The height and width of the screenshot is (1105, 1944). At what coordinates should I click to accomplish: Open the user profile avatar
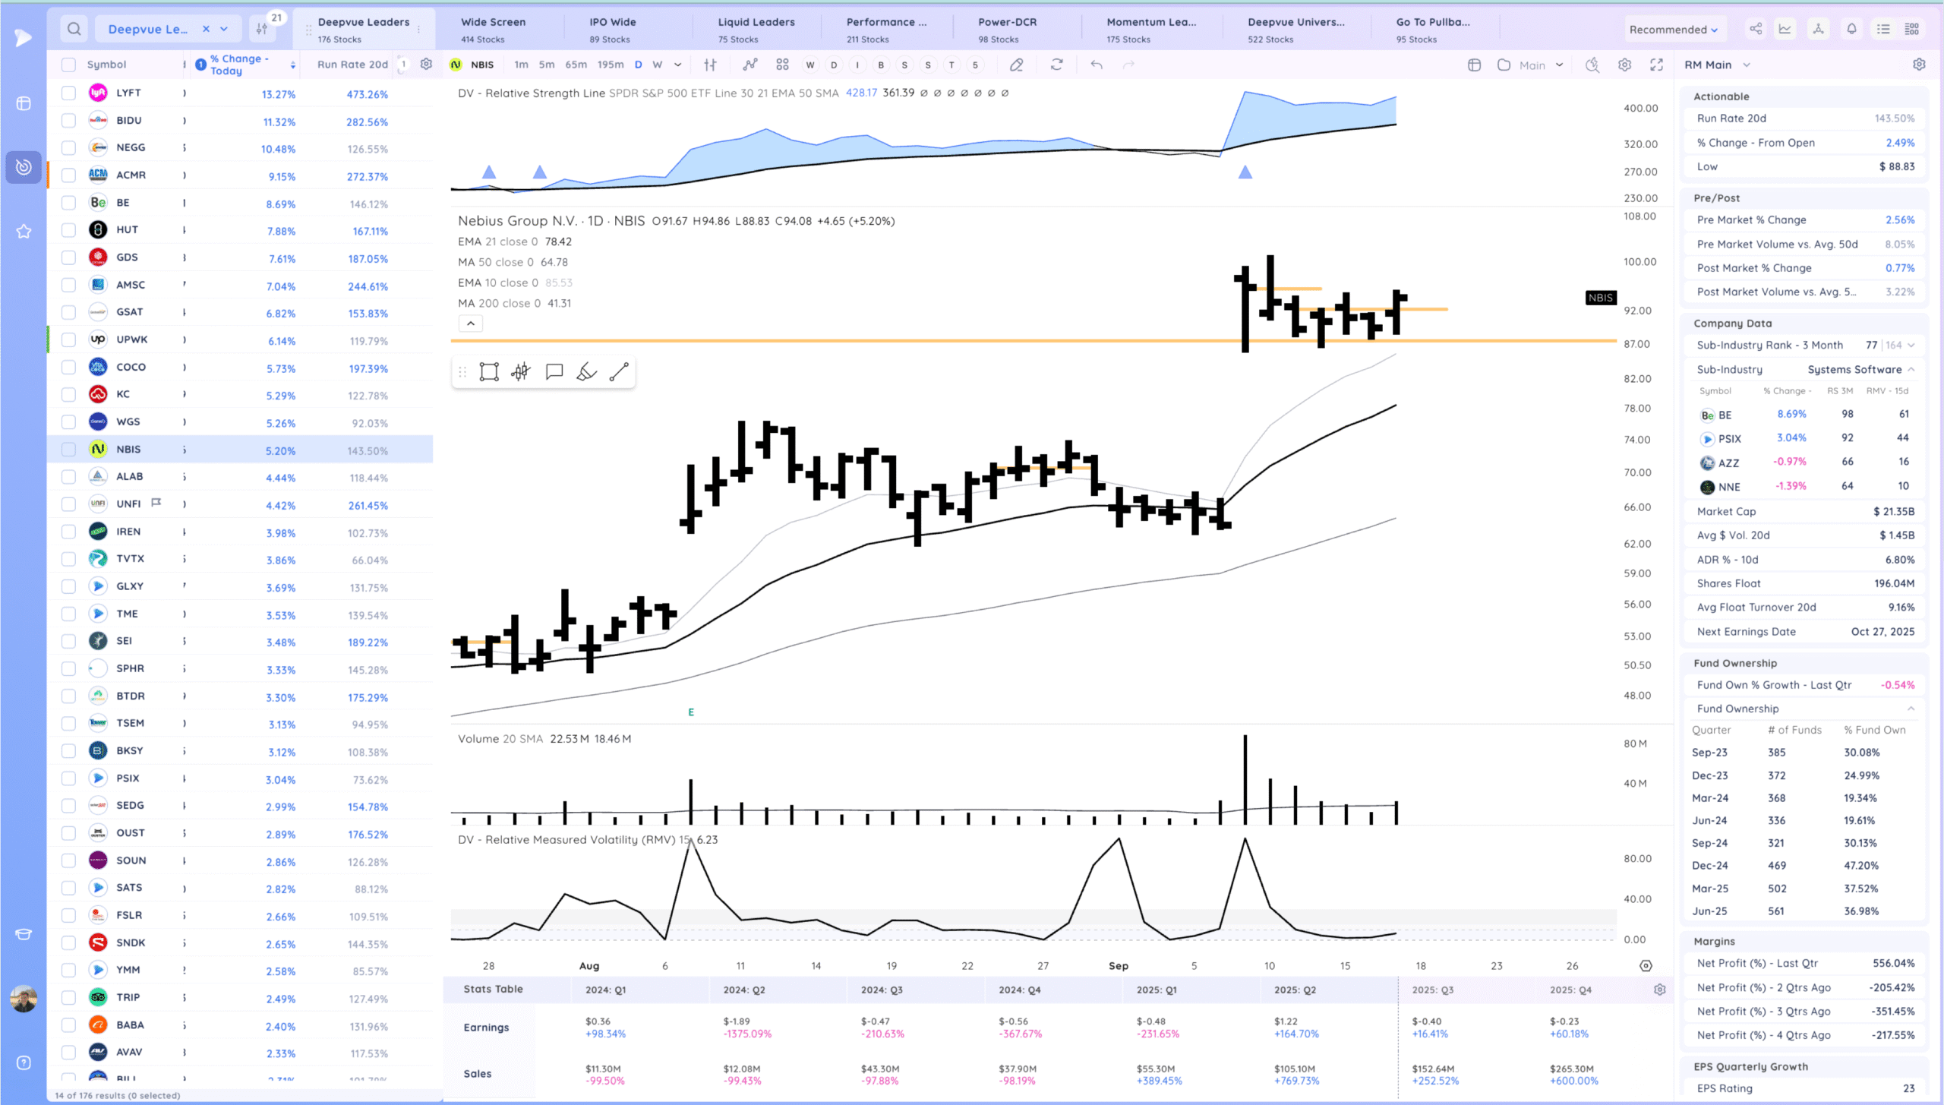click(24, 999)
